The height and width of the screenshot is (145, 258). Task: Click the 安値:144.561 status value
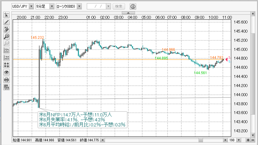[67, 140]
